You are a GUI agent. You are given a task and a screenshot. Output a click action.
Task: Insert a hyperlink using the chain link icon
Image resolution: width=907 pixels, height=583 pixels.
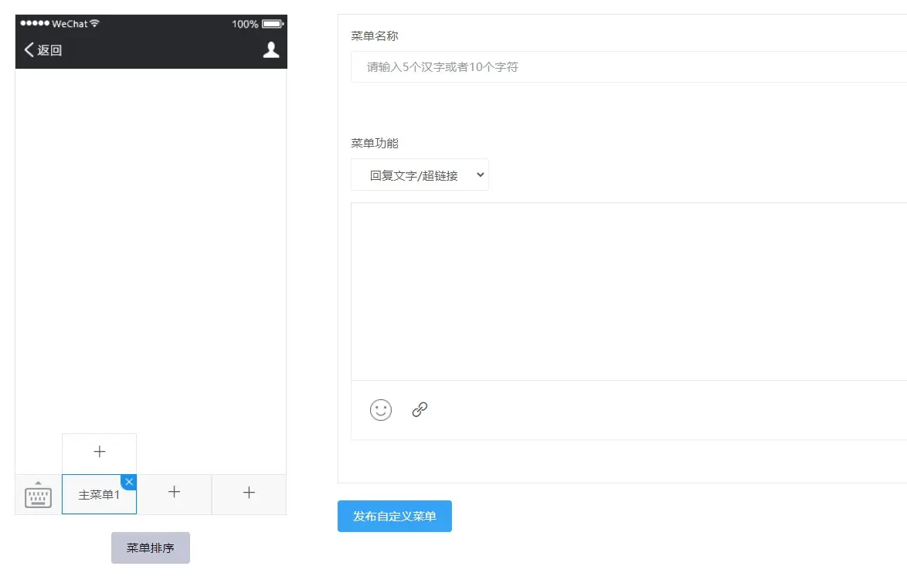point(420,410)
